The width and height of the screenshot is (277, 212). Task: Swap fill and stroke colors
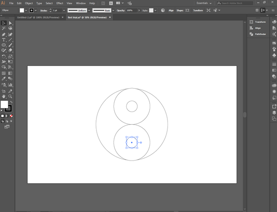click(x=11, y=102)
